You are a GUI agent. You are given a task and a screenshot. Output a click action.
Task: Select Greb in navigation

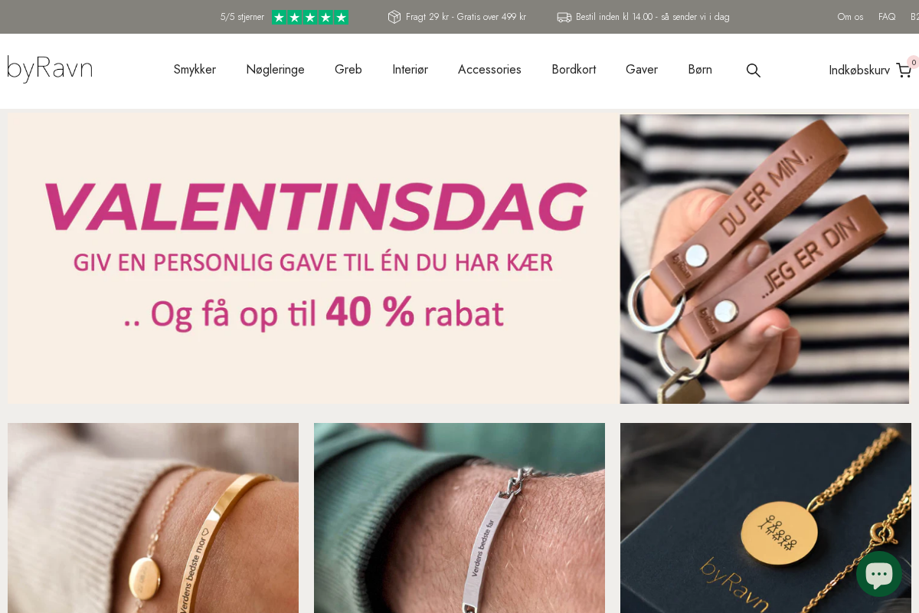tap(348, 70)
